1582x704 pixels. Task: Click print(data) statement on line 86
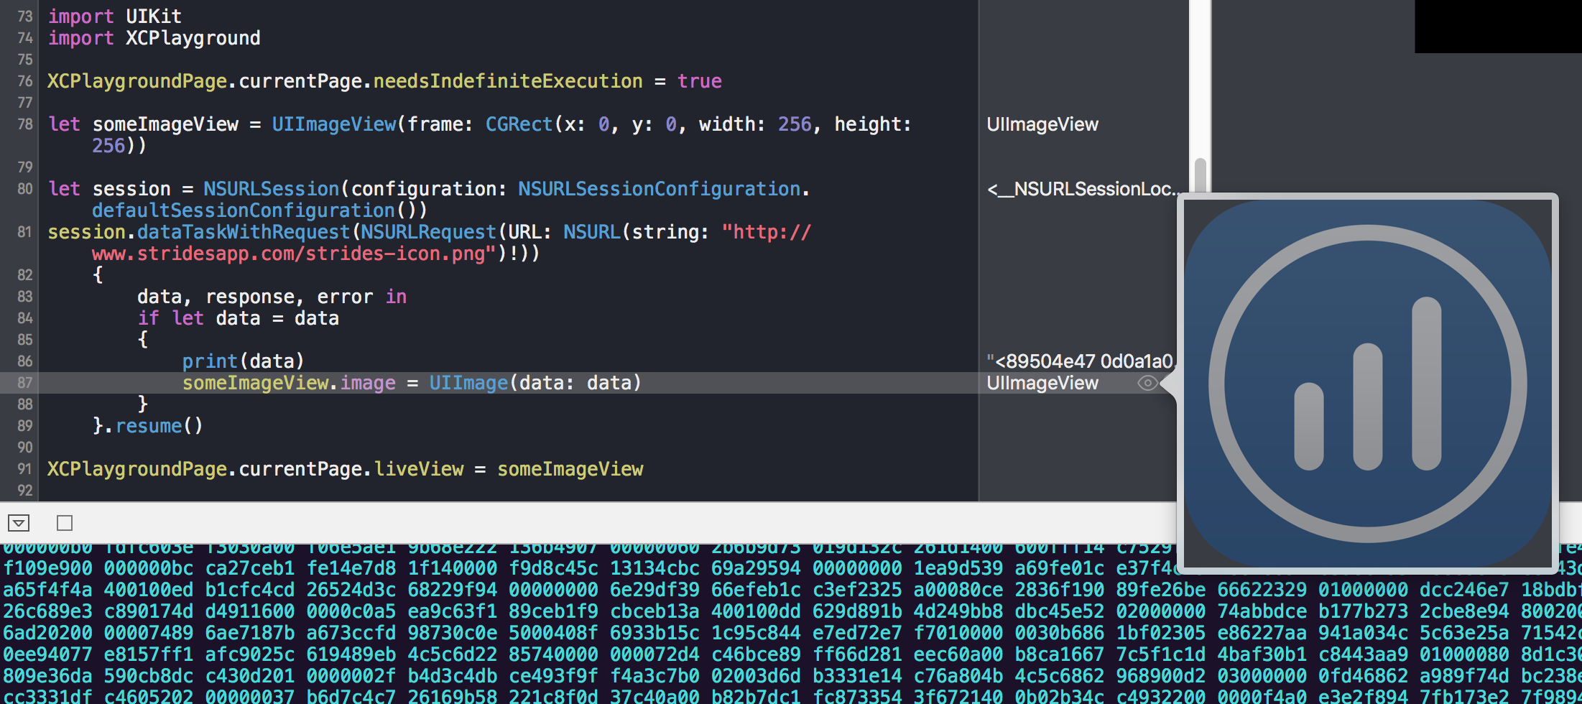(244, 361)
